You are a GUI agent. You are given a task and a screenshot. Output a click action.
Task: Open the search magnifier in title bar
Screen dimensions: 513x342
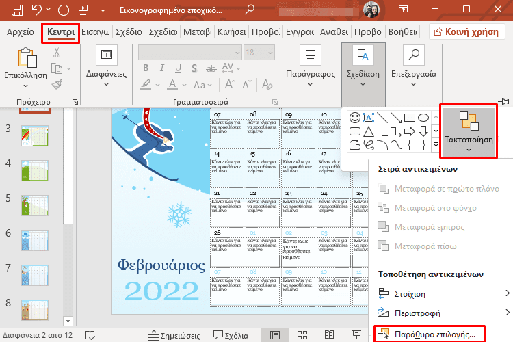[250, 9]
